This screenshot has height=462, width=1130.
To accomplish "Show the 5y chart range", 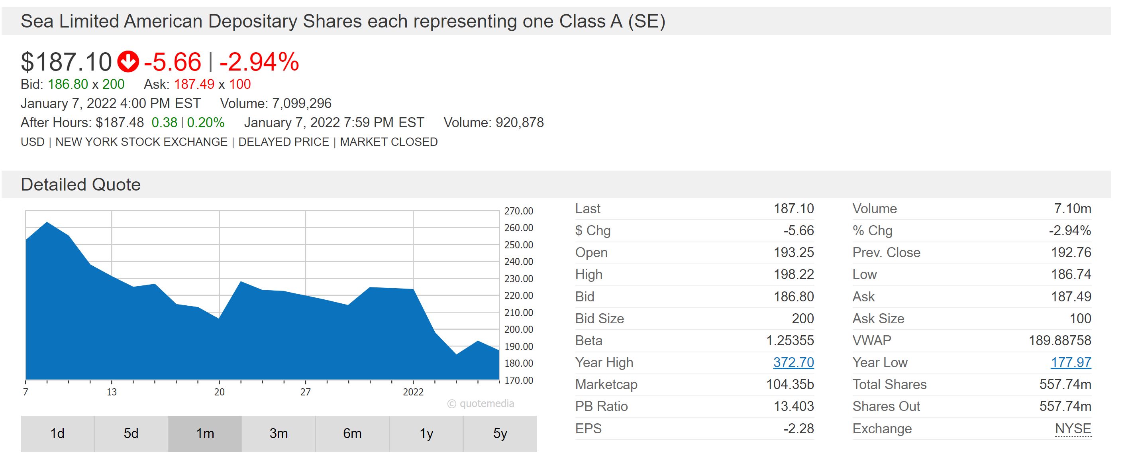I will (x=500, y=433).
